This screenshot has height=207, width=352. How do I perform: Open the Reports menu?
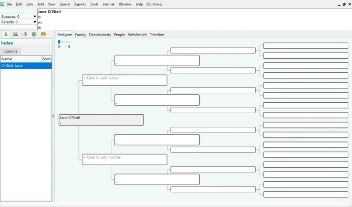pos(80,4)
